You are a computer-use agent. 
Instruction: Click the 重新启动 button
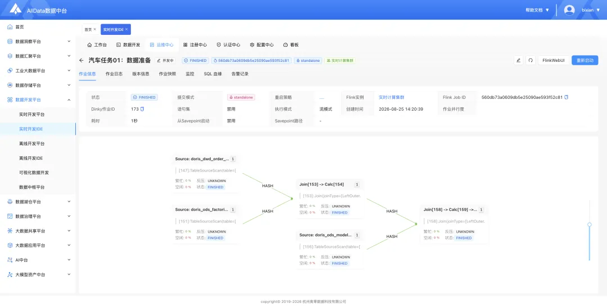(585, 60)
